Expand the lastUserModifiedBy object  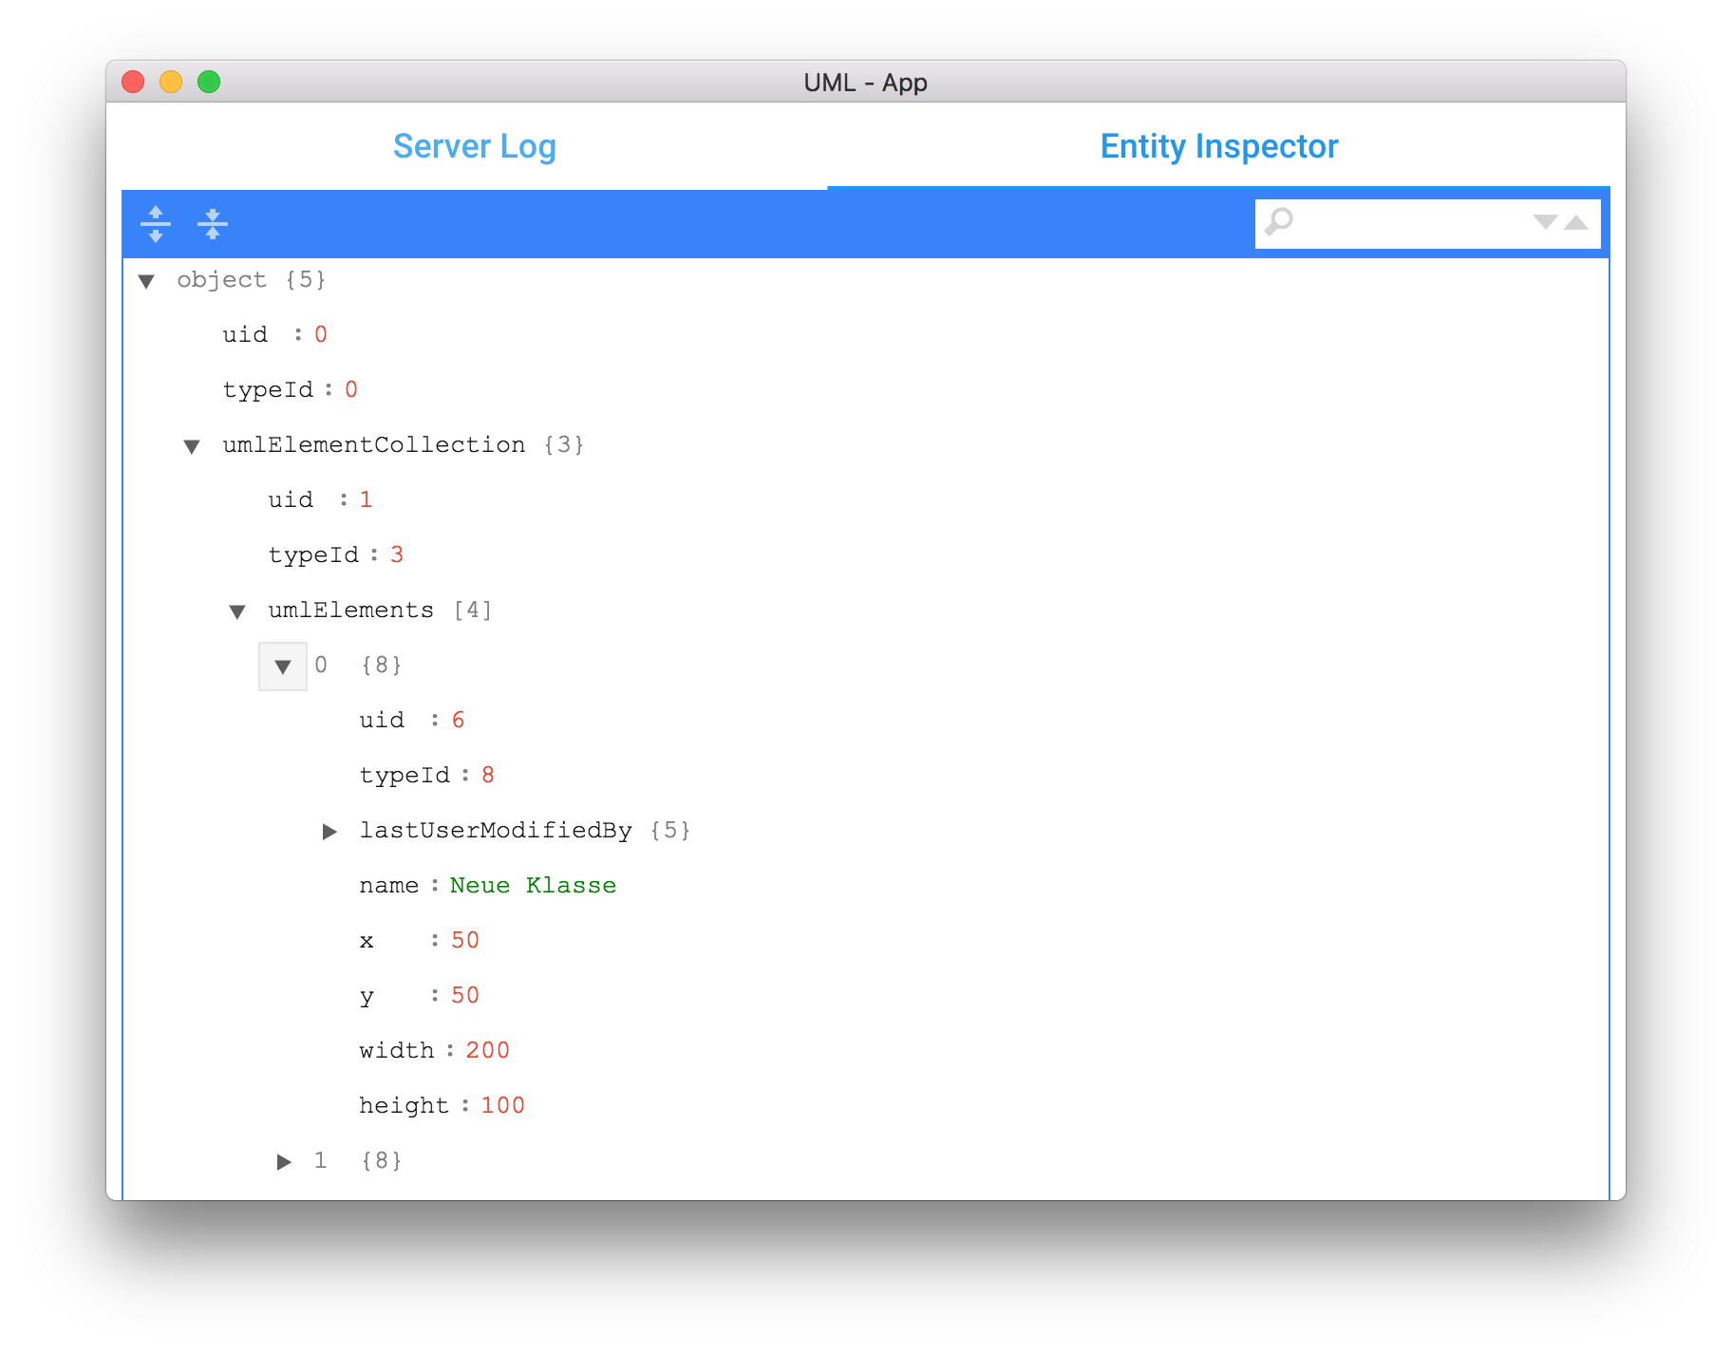click(x=329, y=832)
